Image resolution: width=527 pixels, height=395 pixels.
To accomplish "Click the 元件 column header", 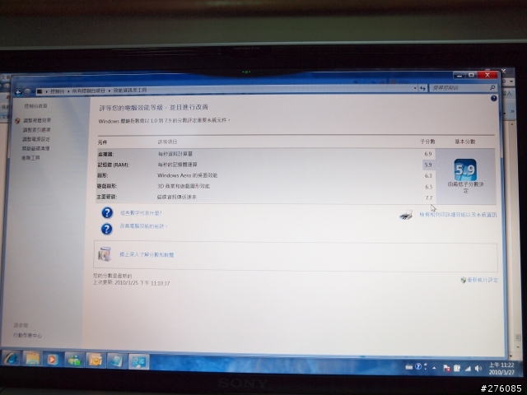I will [x=102, y=142].
